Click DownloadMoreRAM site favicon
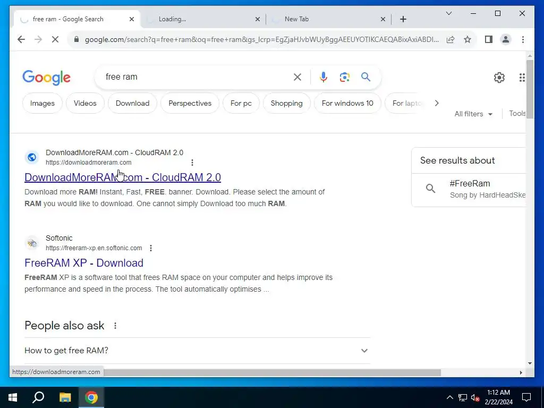This screenshot has width=544, height=408. tap(32, 157)
